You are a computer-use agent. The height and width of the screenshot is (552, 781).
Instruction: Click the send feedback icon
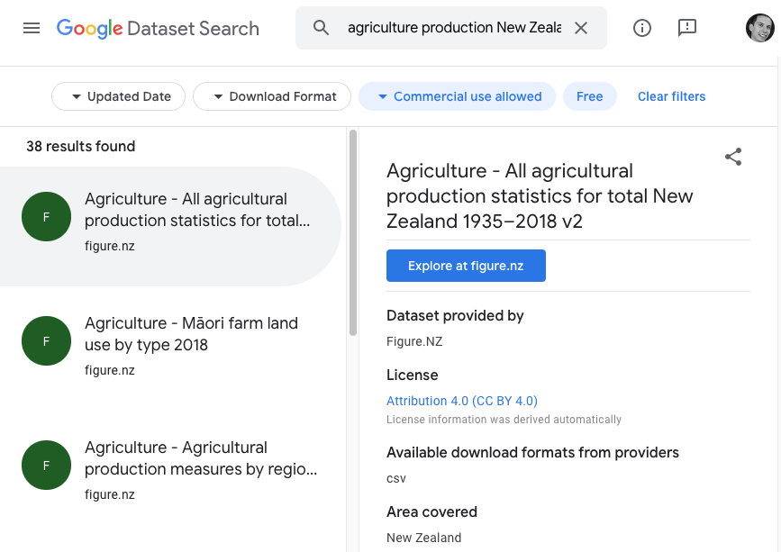[687, 28]
